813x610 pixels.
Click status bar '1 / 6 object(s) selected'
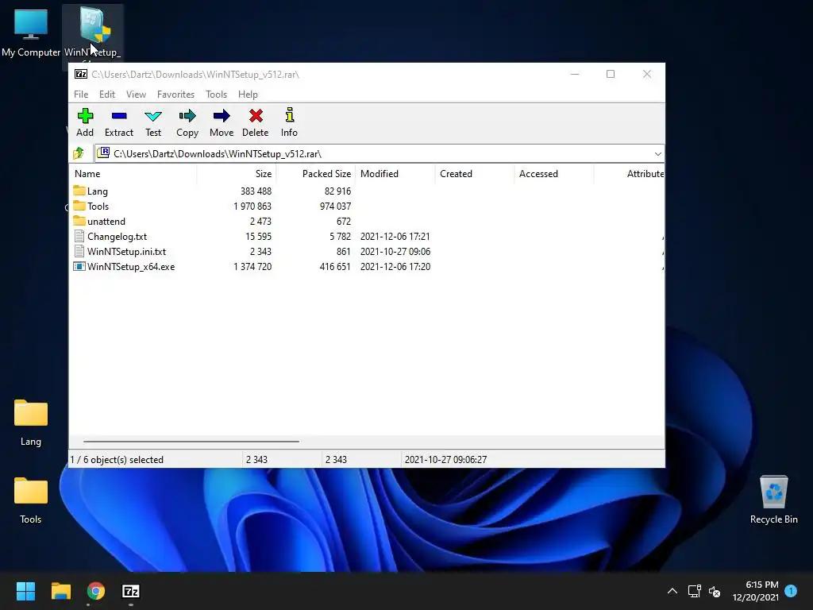117,460
